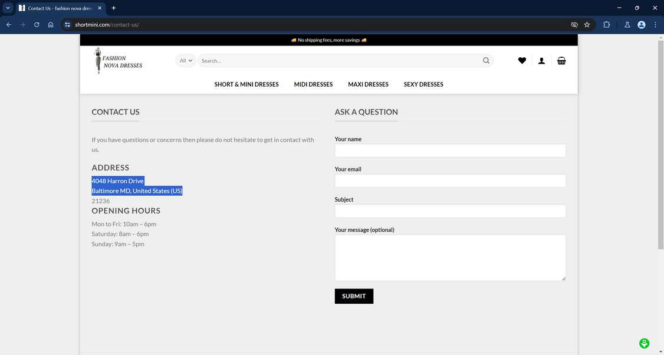The width and height of the screenshot is (664, 355).
Task: Open a new browser tab
Action: [113, 8]
